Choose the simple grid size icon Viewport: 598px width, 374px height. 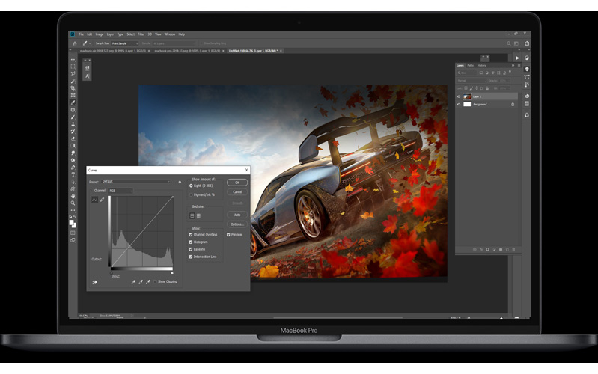[192, 215]
